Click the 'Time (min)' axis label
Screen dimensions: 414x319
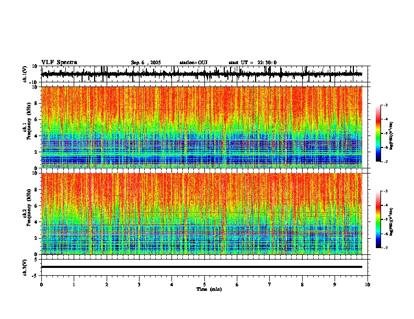tap(209, 289)
